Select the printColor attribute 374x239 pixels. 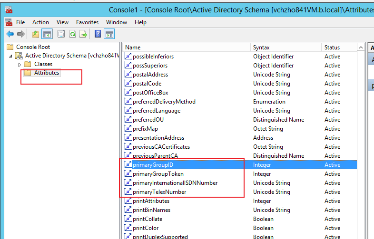point(146,228)
